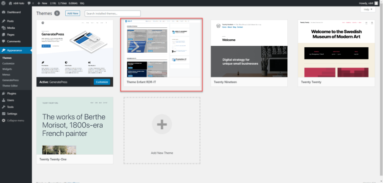Open the Howdy, rdrit account menu
The height and width of the screenshot is (183, 383).
(x=369, y=3)
